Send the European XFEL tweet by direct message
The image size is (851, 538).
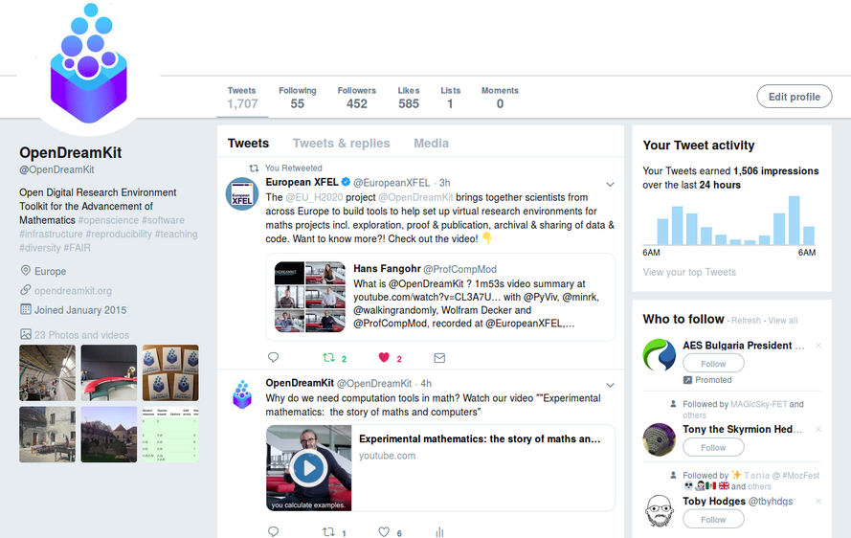[x=439, y=358]
